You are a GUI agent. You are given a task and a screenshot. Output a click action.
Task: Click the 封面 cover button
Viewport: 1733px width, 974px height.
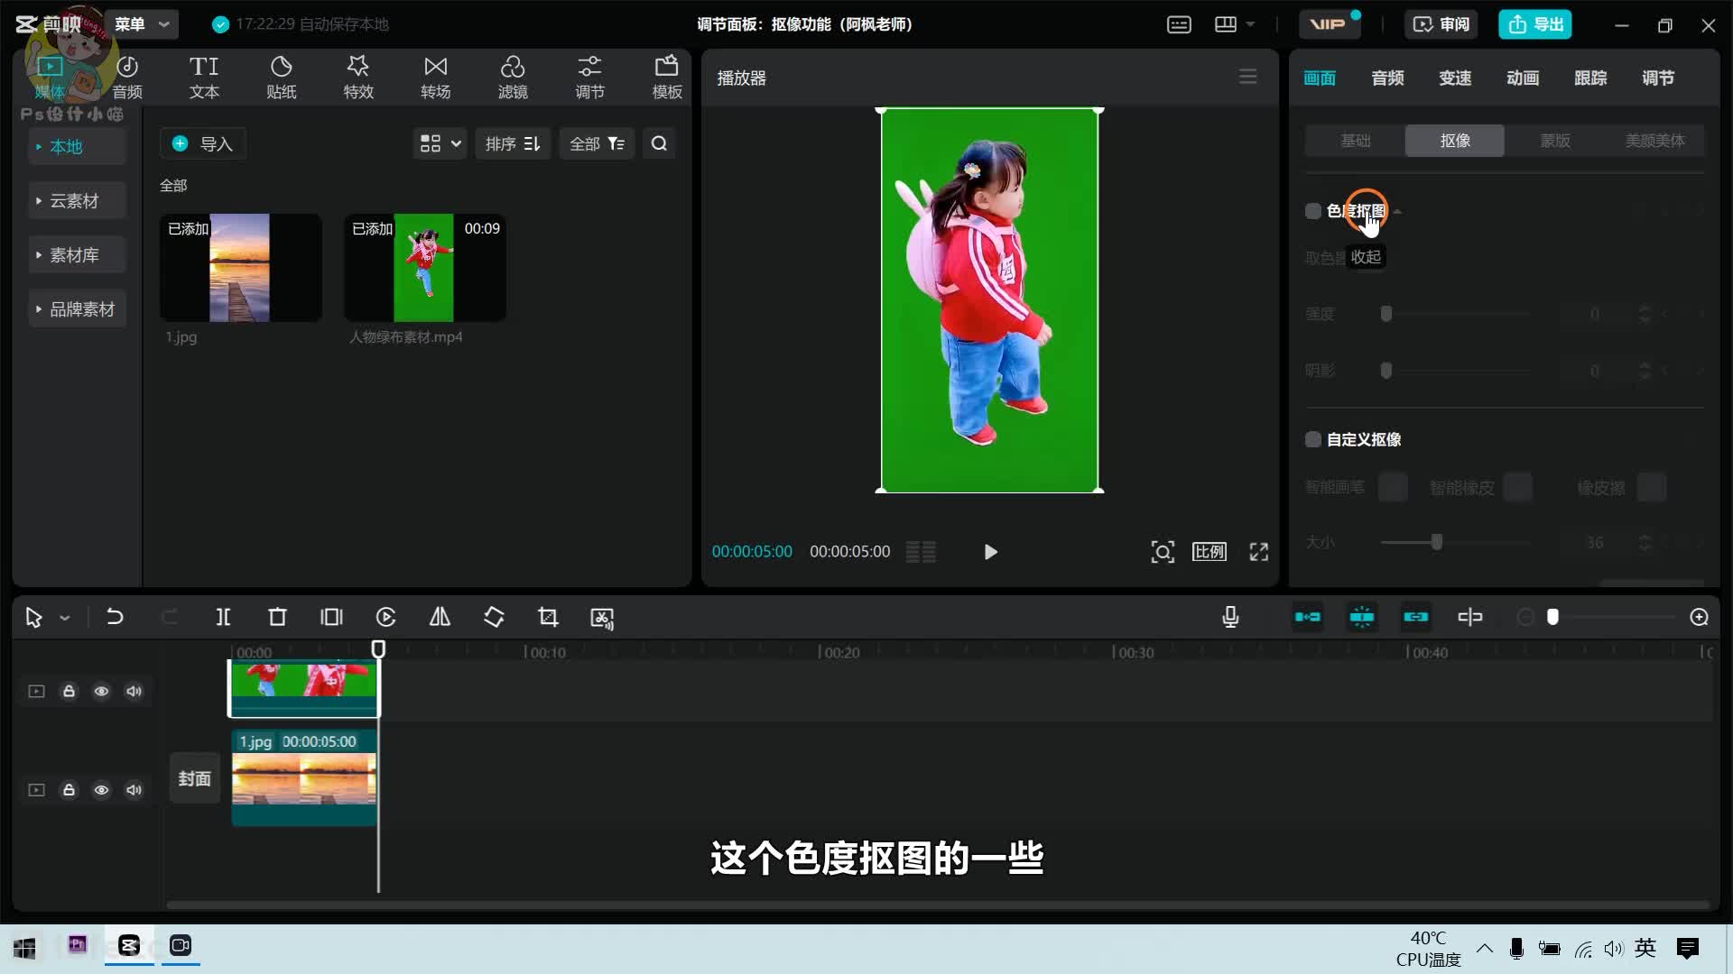point(194,778)
